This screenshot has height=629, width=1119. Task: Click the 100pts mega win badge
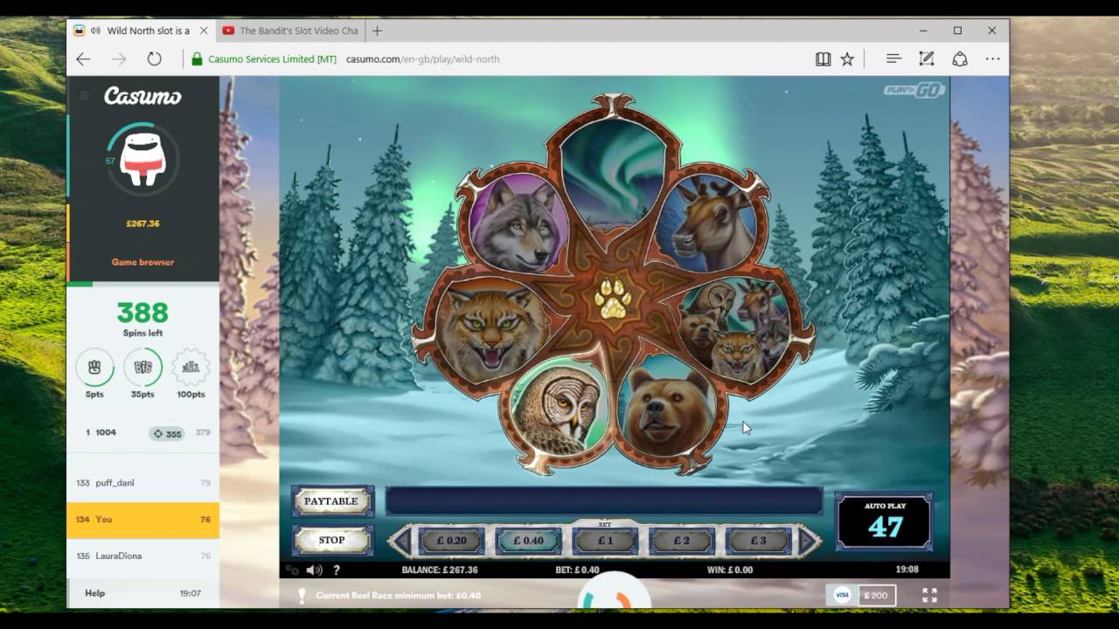[191, 368]
